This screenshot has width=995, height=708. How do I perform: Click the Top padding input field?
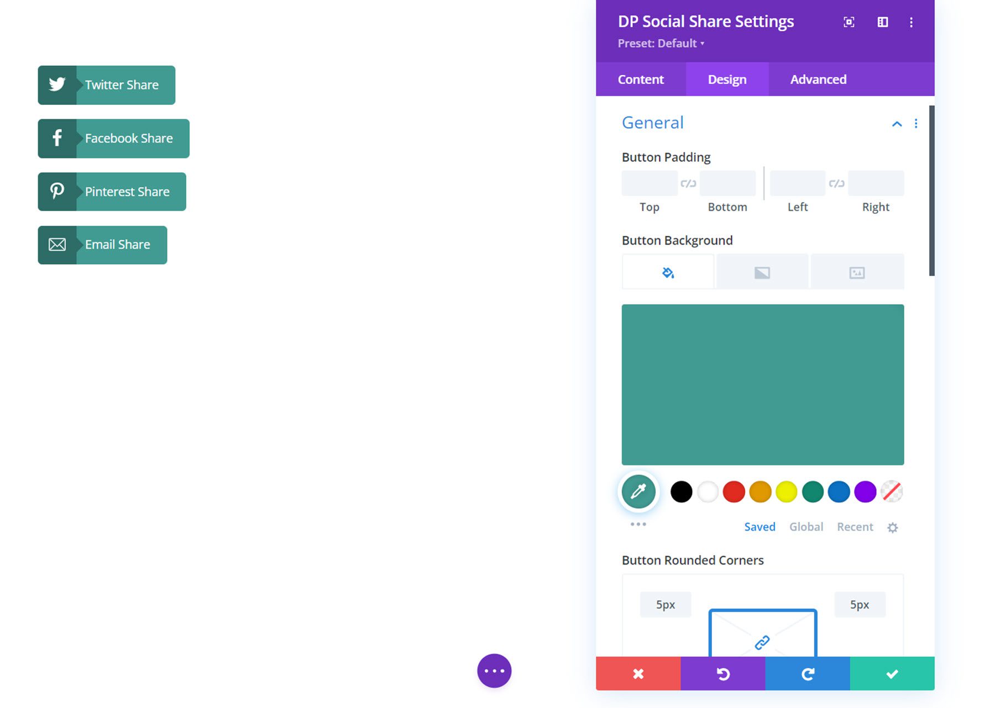pyautogui.click(x=650, y=183)
